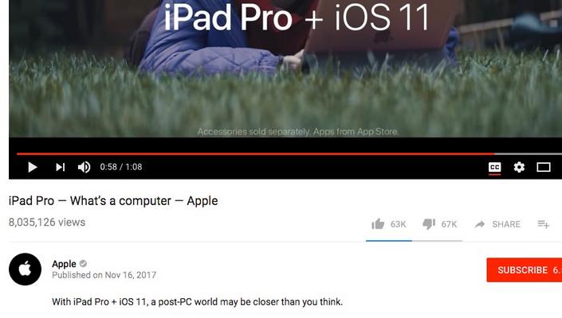Click the video frame showing iPad Pro
Viewport: 562px width, 318px height.
coord(285,68)
